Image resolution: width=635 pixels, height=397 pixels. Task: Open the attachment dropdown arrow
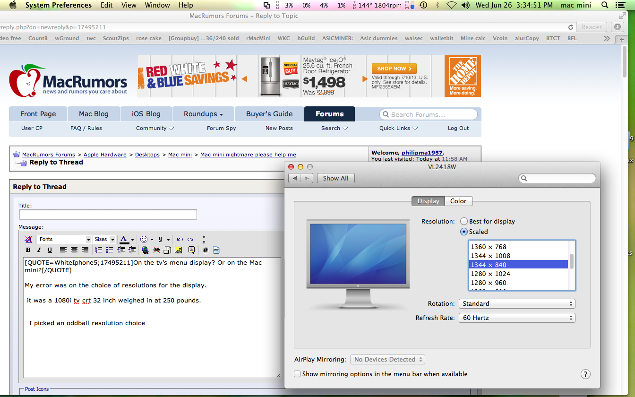click(x=168, y=240)
